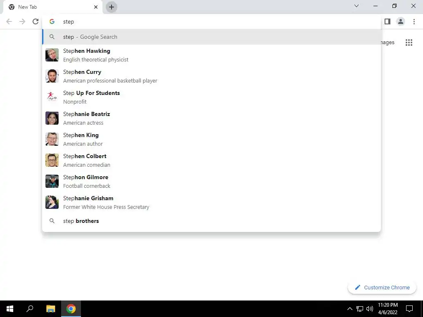423x317 pixels.
Task: Click 'English theoretical physicist' description
Action: 96,59
